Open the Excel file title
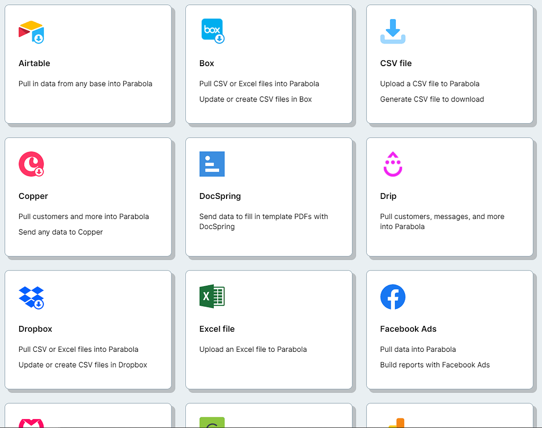The height and width of the screenshot is (428, 542). (216, 329)
